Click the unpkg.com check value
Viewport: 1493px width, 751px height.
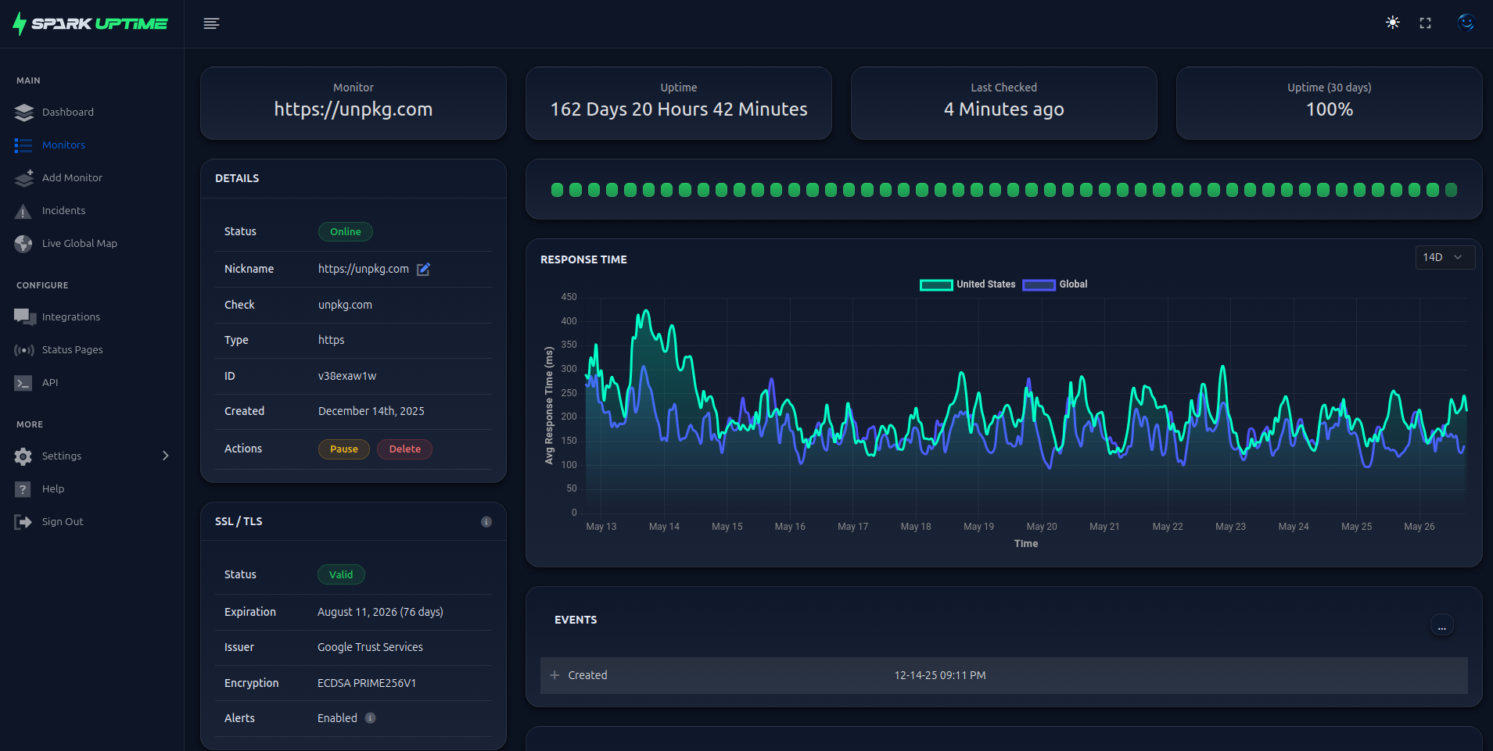(x=345, y=305)
